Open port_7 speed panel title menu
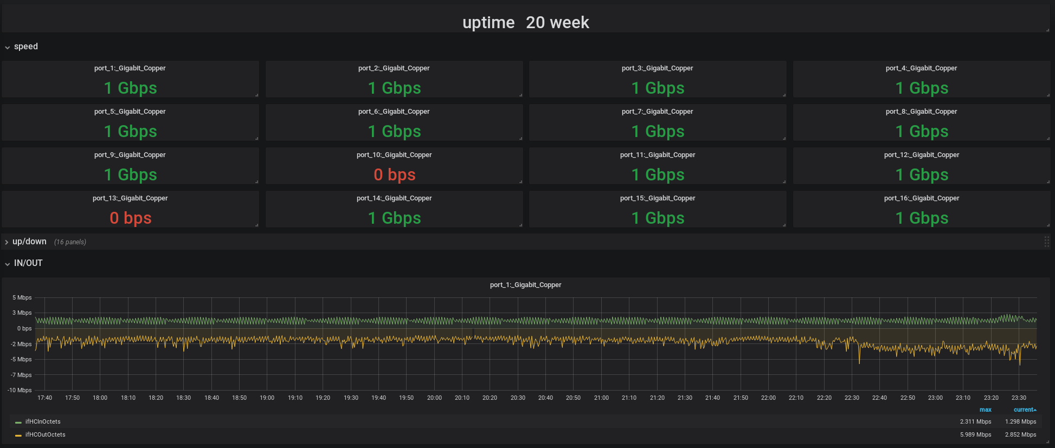Viewport: 1055px width, 448px height. tap(657, 112)
